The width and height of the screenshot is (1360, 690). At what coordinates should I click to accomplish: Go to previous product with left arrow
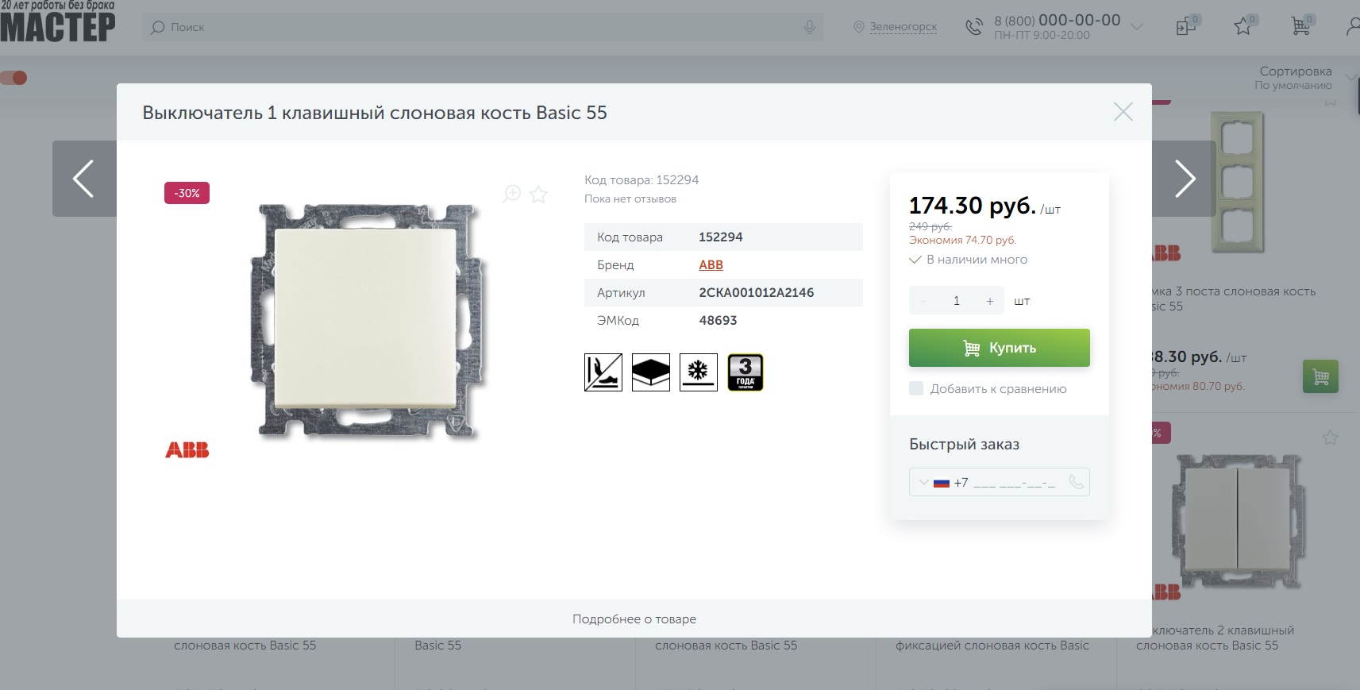(84, 179)
